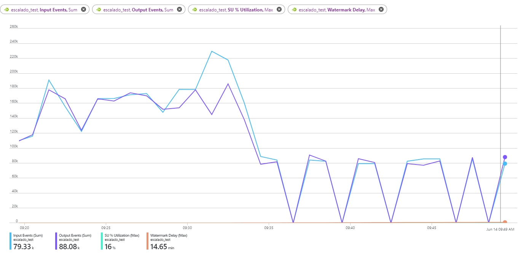Click the Output Events chip resource icon
Viewport: 526px width, 253px height.
pos(99,9)
